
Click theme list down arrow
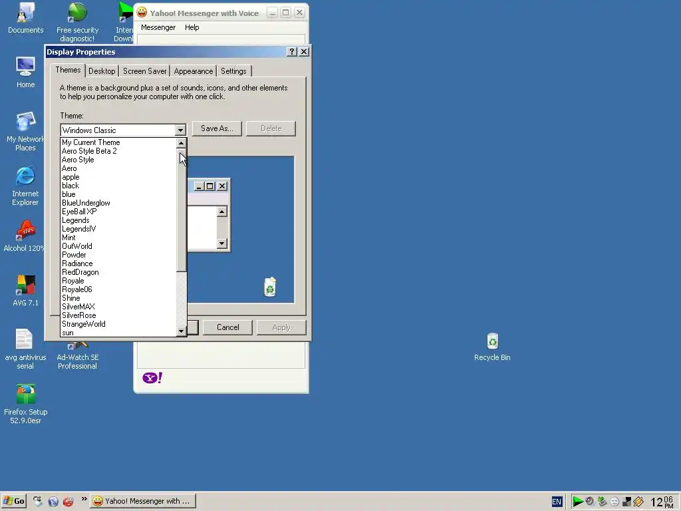coord(181,331)
